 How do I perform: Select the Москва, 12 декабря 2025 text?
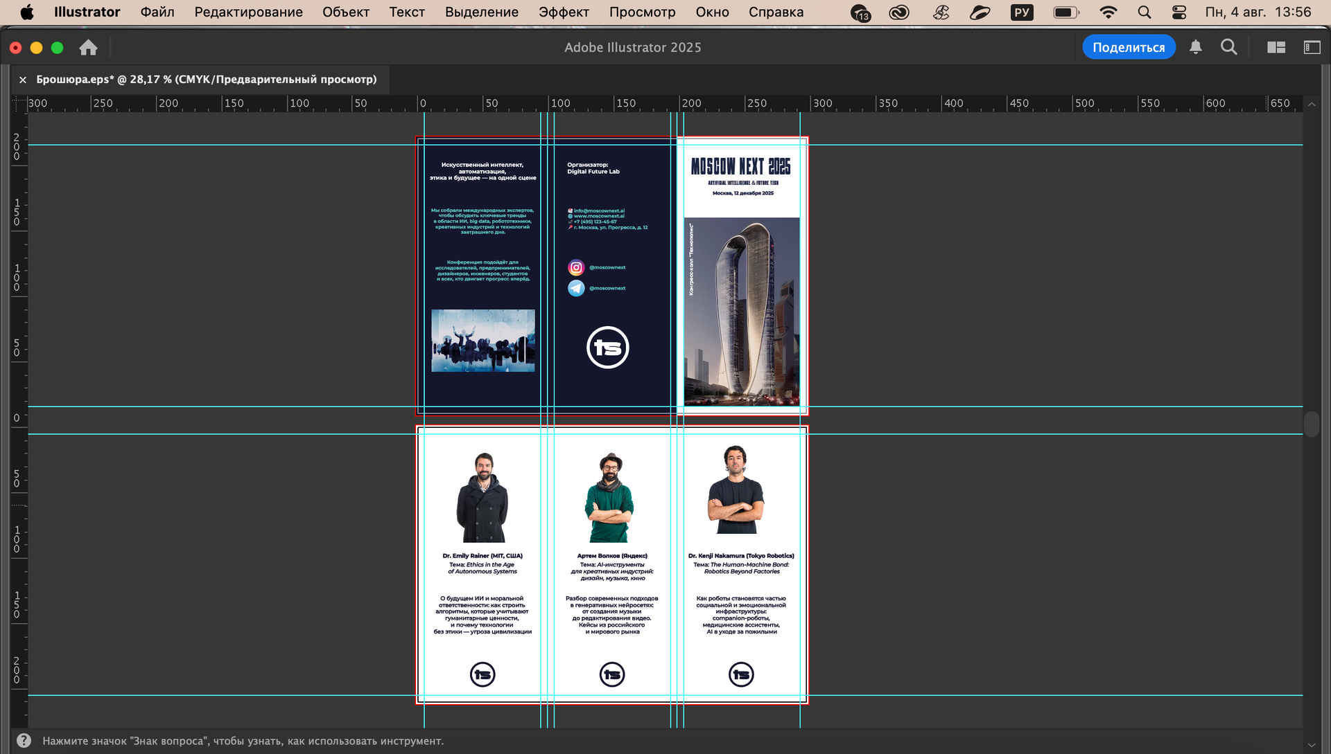(743, 193)
